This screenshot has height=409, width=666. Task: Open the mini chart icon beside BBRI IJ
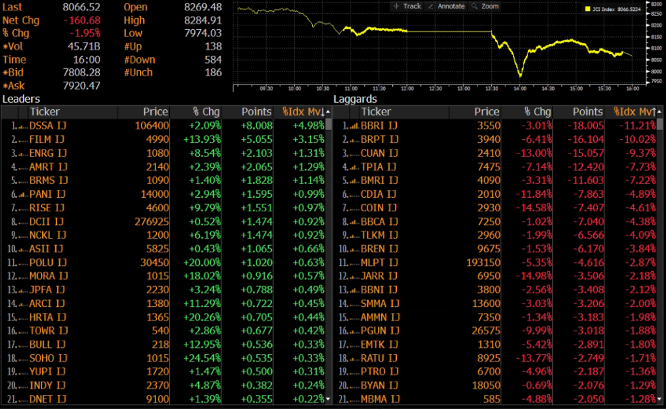tap(353, 125)
